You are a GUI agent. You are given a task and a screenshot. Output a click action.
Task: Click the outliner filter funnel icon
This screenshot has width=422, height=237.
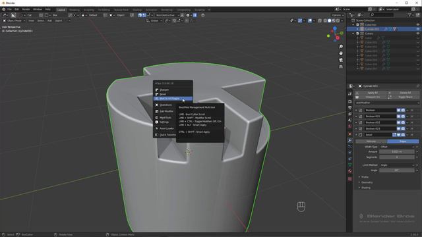pyautogui.click(x=409, y=15)
